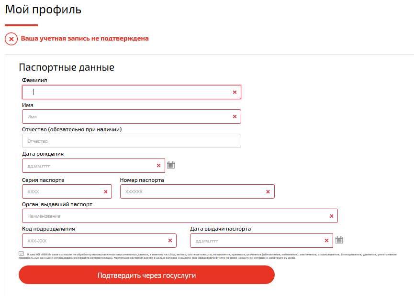
Task: Click the red X in Номер паспорта field
Action: 268,192
